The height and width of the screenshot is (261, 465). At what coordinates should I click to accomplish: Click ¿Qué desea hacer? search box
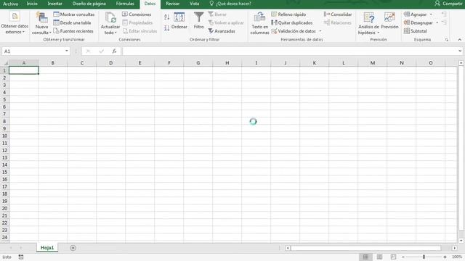coord(230,4)
